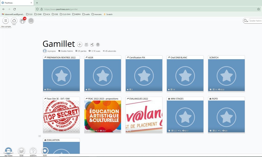The image size is (262, 157).
Task: Go to the Pearltrees home icon
Action: point(14,21)
